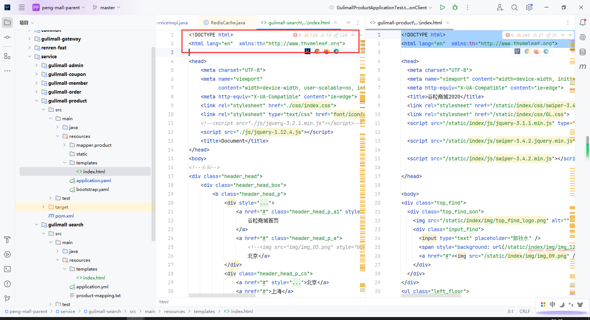Open bootstrap.yaml file
This screenshot has width=590, height=320.
pos(92,189)
